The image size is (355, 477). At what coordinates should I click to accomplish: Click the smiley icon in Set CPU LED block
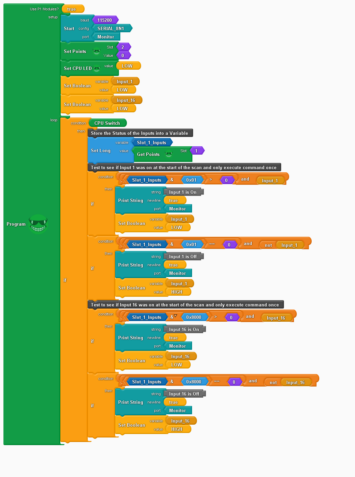point(97,69)
